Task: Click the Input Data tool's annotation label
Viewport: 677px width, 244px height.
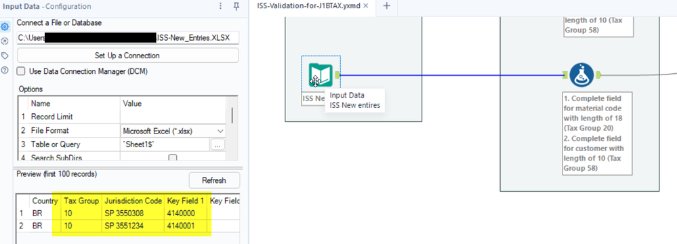Action: click(x=313, y=98)
